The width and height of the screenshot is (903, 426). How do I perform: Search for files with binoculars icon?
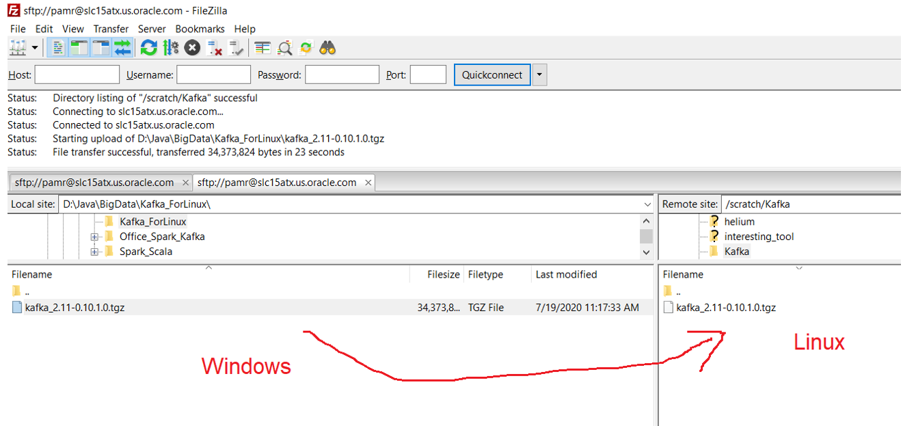click(328, 48)
